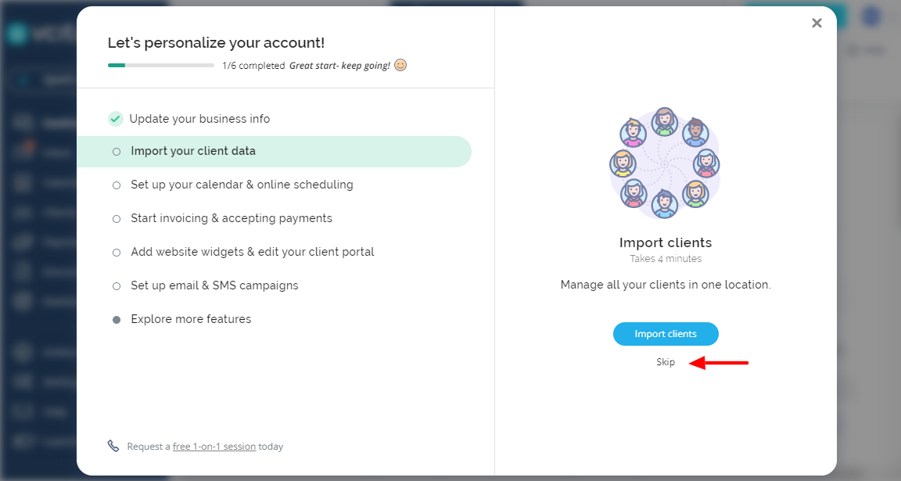Click the Explore more features bullet dot

pos(117,320)
